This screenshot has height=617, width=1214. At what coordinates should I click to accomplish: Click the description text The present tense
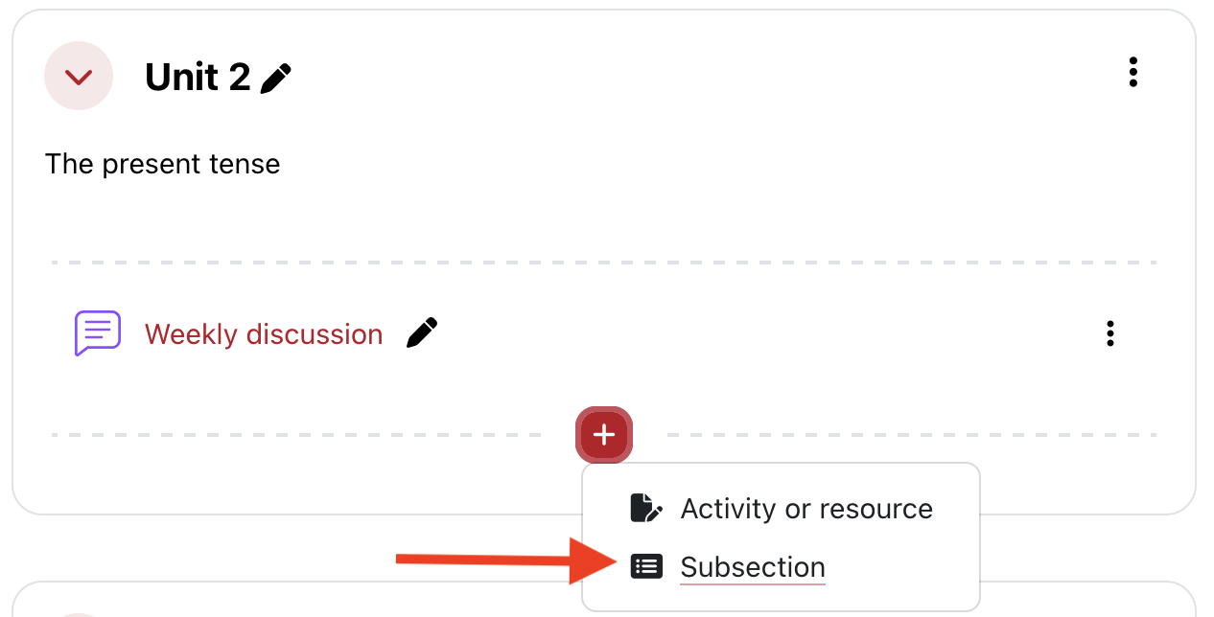click(162, 164)
